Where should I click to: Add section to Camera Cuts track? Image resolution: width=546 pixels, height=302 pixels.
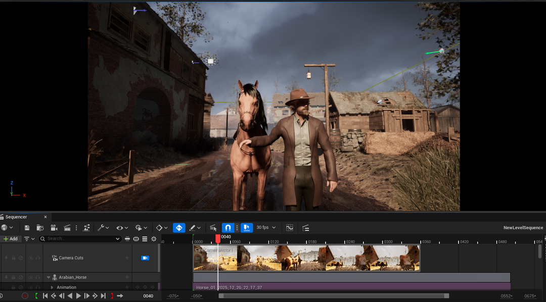127,258
